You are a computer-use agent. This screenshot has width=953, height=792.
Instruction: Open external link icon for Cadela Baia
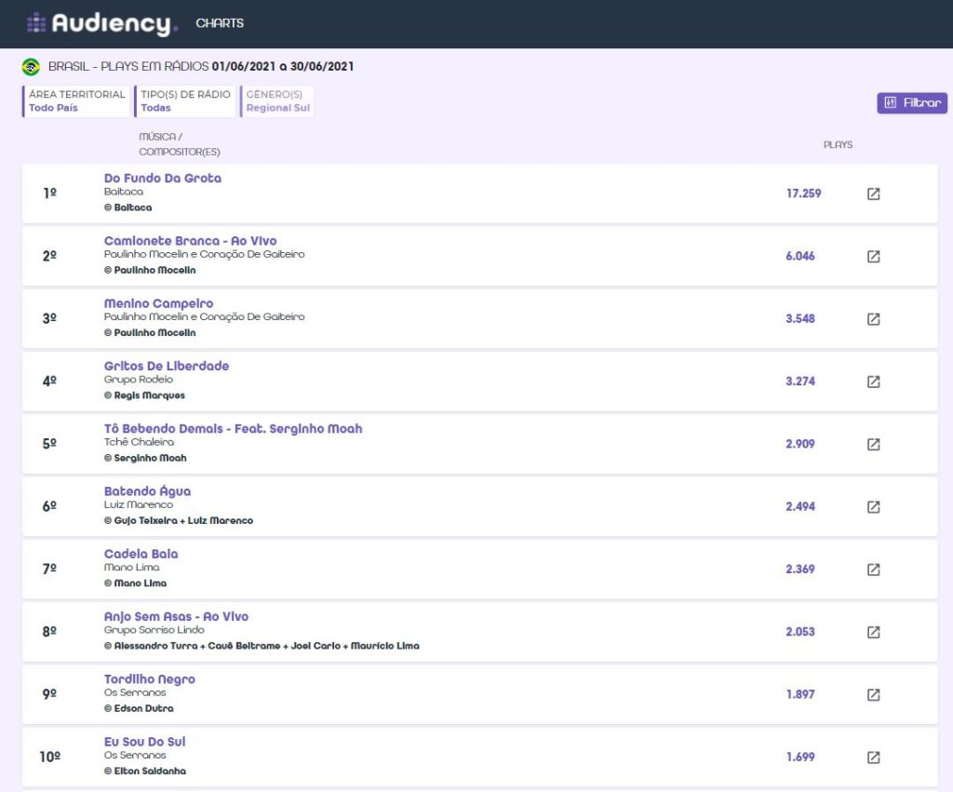(x=873, y=570)
